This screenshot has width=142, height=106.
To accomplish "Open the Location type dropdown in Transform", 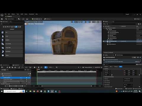I will coord(107,71).
